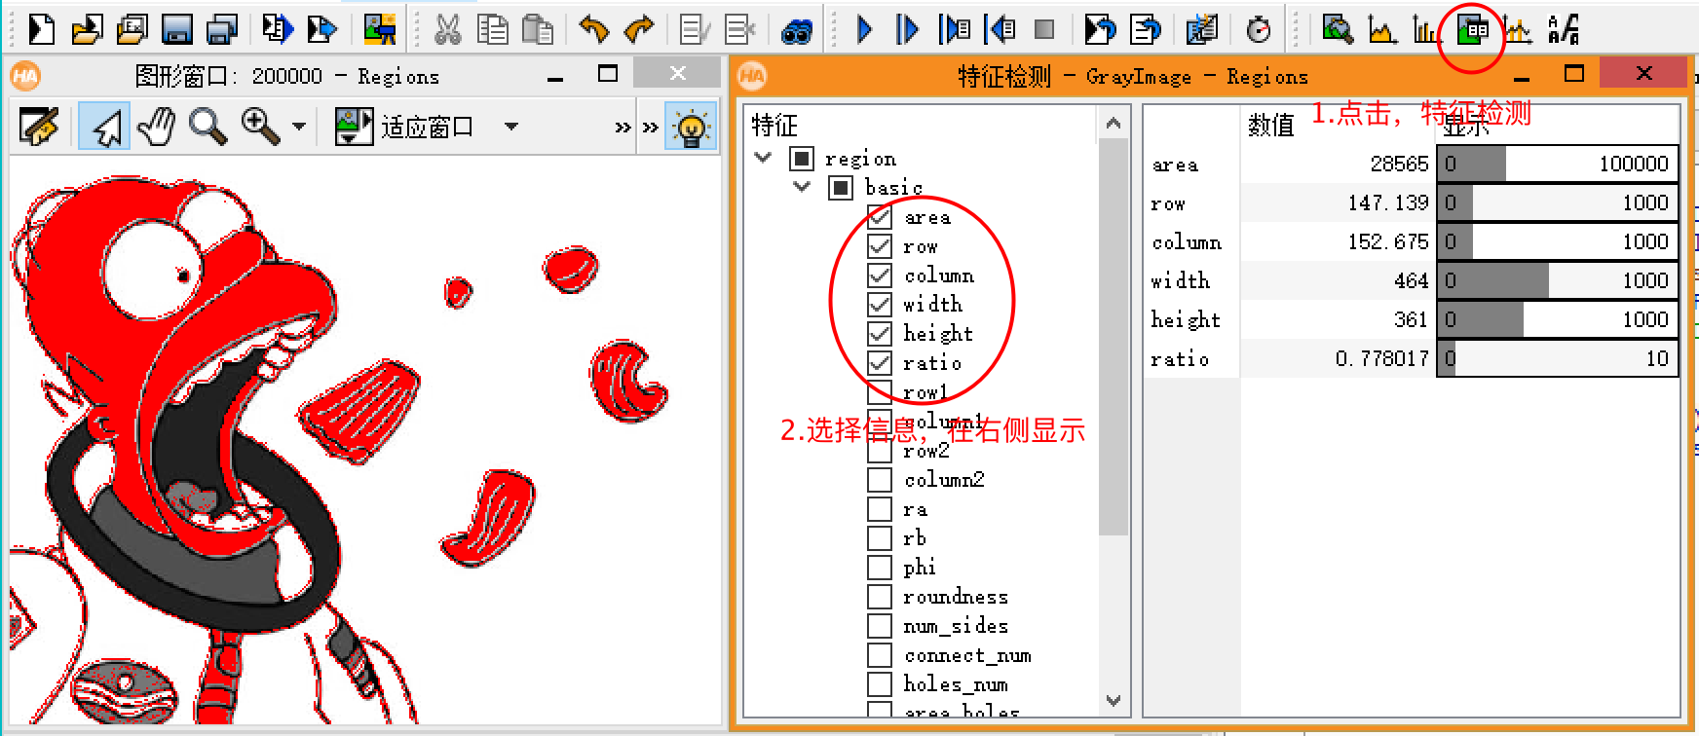This screenshot has height=736, width=1699.
Task: Click the ratio maximum value 10
Action: point(1657,358)
